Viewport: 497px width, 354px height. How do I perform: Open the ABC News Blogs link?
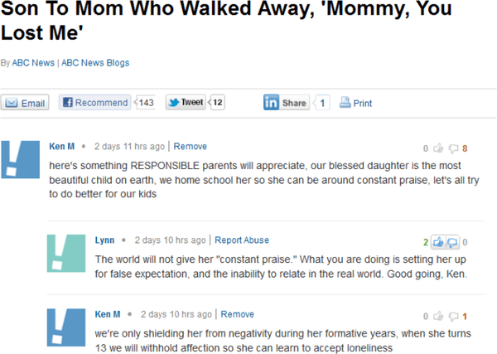coord(95,63)
